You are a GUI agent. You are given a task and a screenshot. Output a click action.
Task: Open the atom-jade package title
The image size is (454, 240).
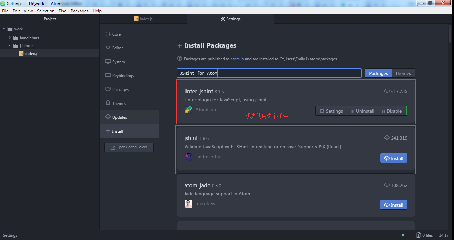pos(197,185)
